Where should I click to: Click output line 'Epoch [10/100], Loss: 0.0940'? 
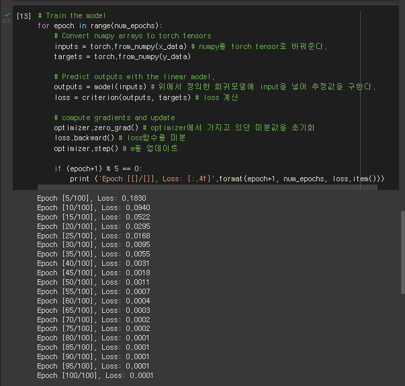point(93,207)
